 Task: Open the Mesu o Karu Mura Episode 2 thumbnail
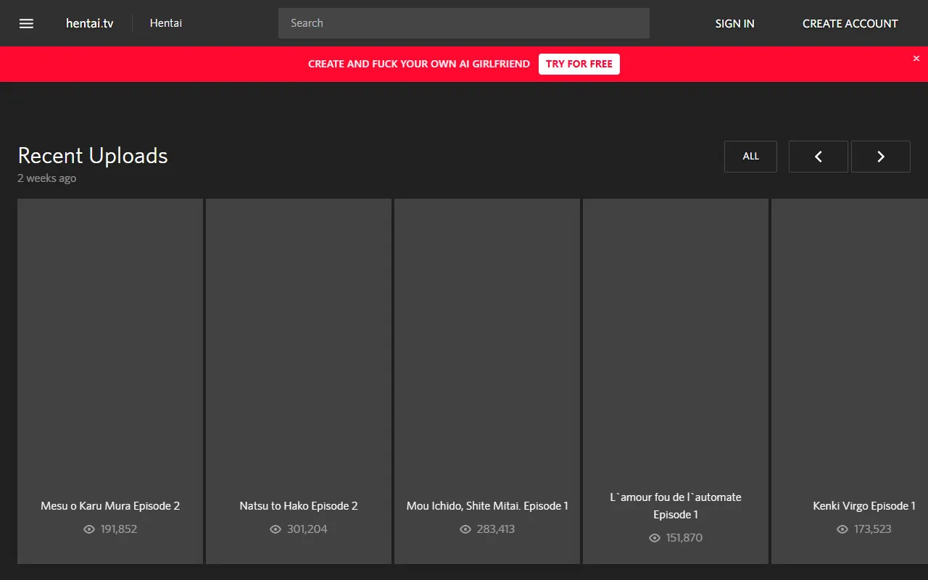(x=110, y=341)
